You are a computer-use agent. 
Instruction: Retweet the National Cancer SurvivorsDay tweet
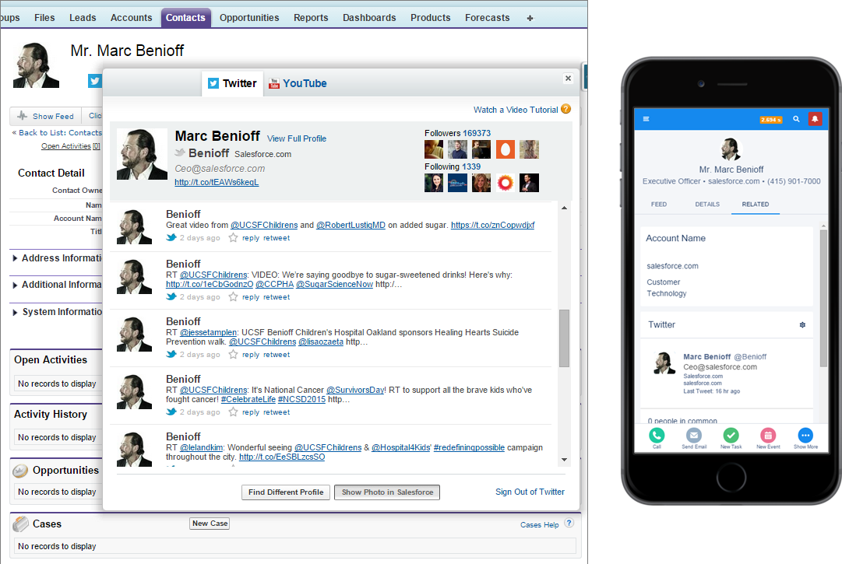277,412
